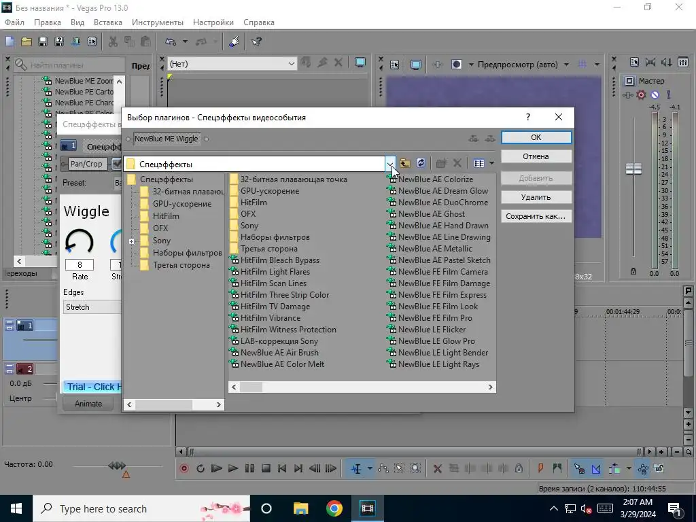This screenshot has height=522, width=696.
Task: Open the Stretch edges dropdown
Action: (92, 307)
